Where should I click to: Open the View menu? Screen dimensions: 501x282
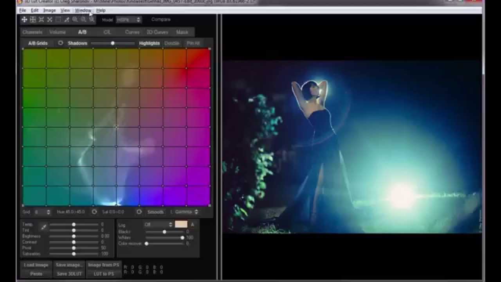(65, 10)
